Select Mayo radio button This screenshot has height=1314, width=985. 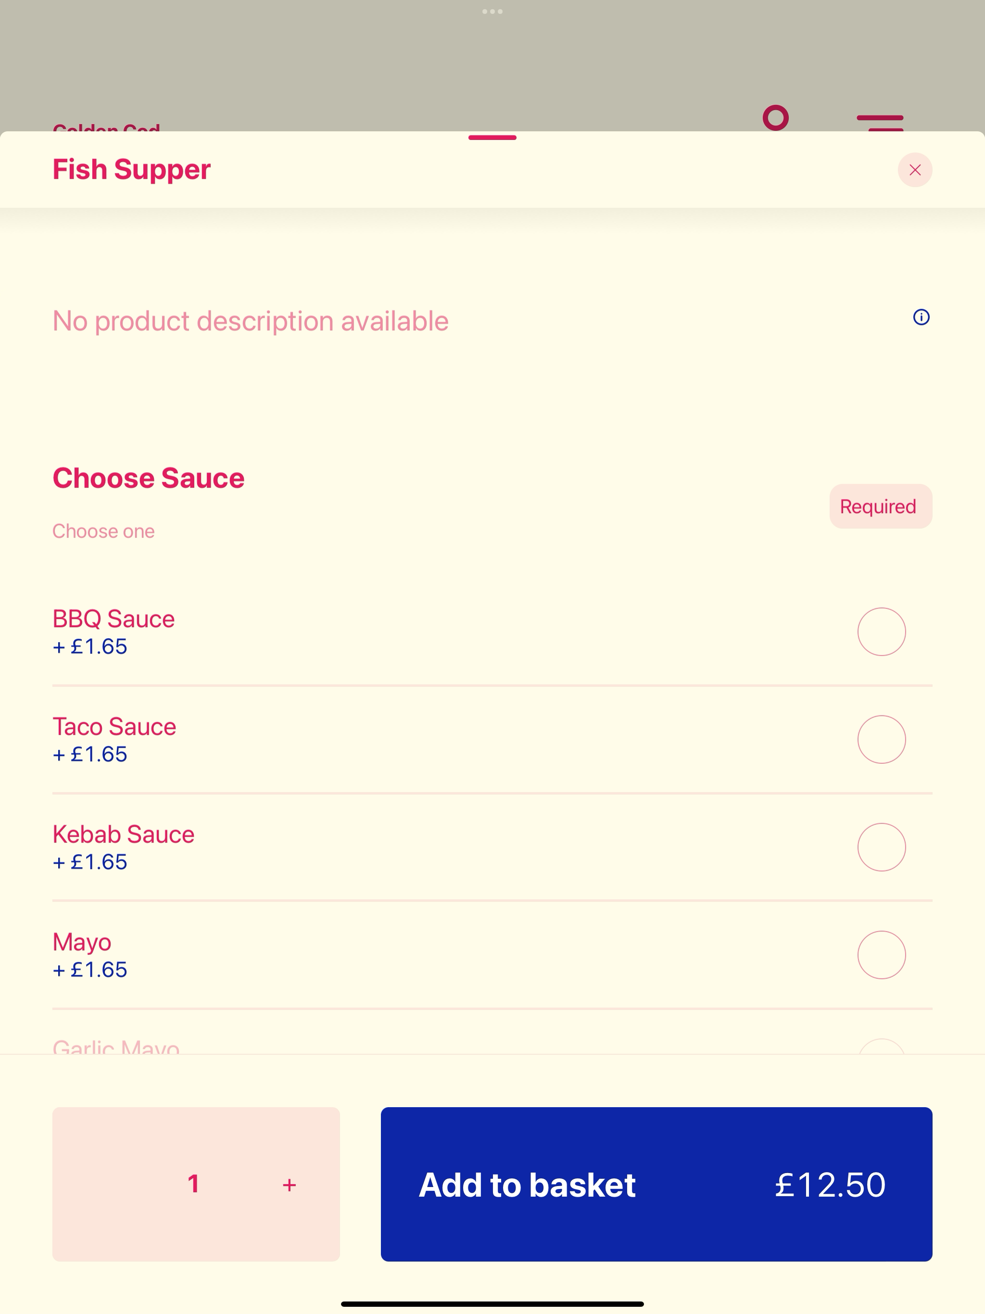pos(882,955)
